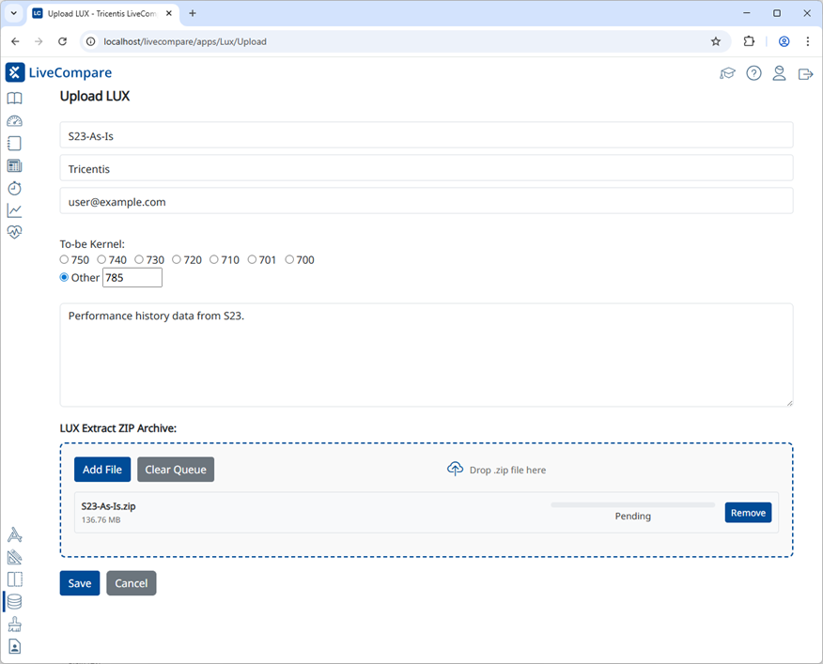Screen dimensions: 823x664
Task: Open the documentation book icon in sidebar
Action: pos(14,98)
